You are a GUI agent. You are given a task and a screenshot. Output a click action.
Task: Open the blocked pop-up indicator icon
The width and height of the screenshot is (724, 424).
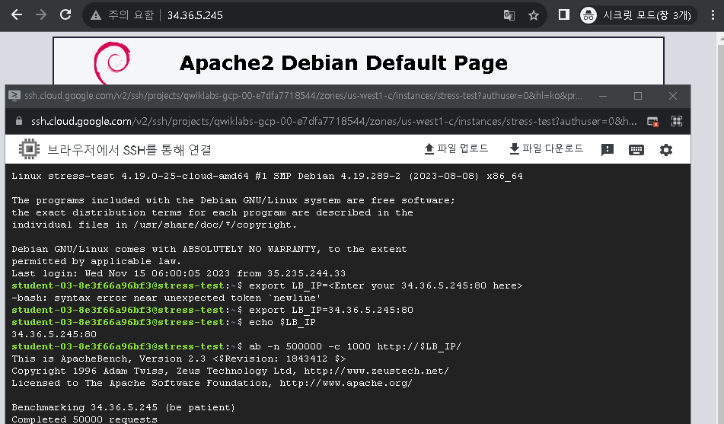click(x=652, y=122)
